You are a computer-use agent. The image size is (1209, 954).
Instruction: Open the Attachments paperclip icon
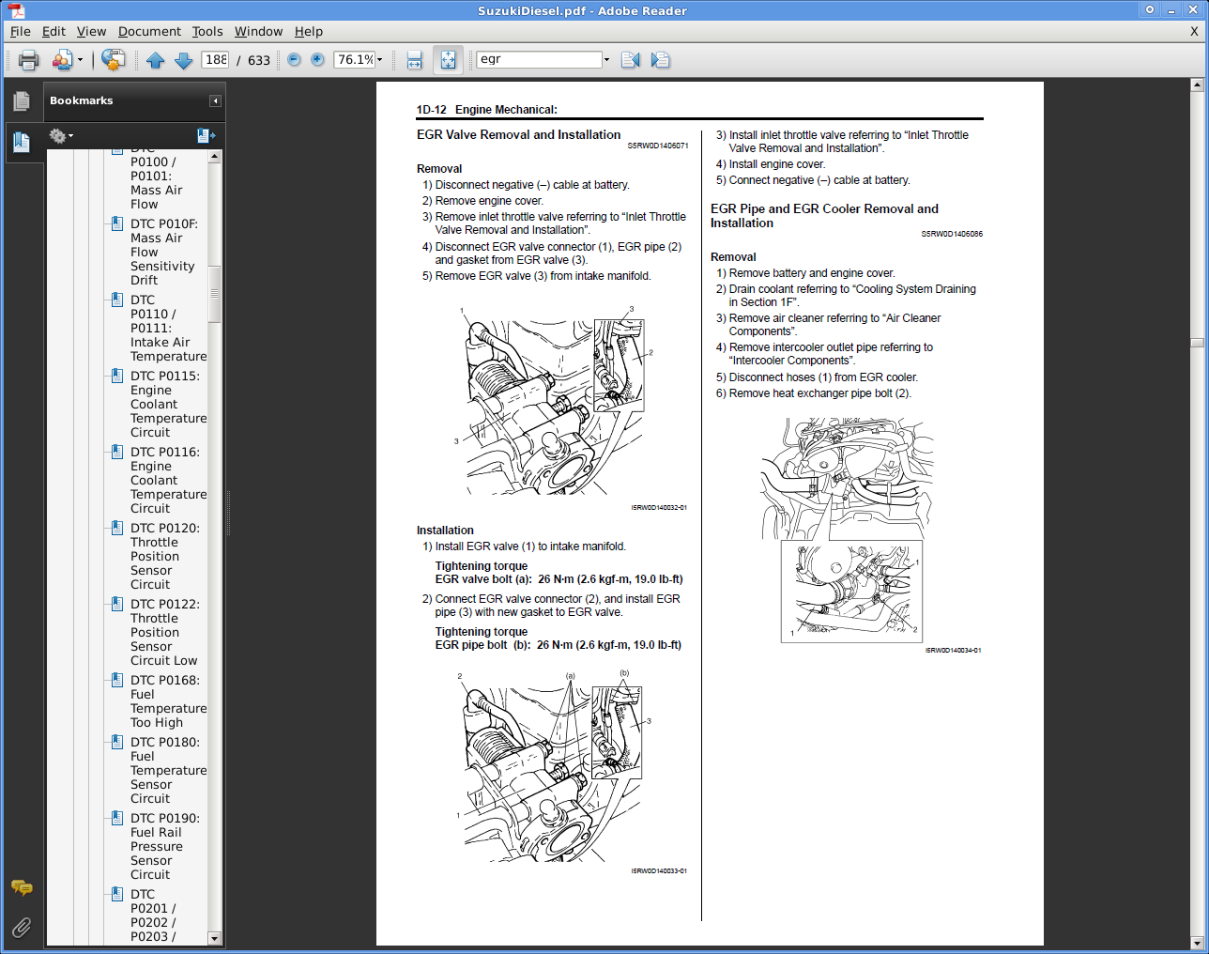tap(22, 928)
